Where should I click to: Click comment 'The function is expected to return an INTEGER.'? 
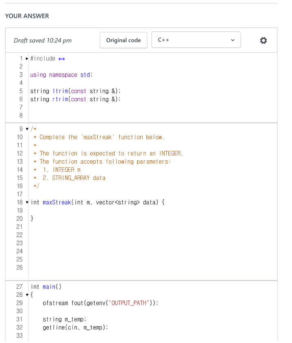[111, 154]
